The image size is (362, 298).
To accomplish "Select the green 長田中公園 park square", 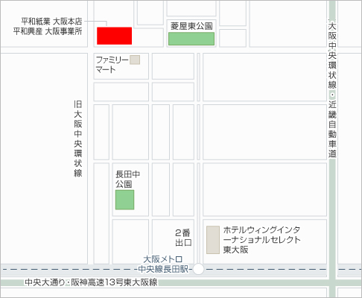I will [x=124, y=200].
